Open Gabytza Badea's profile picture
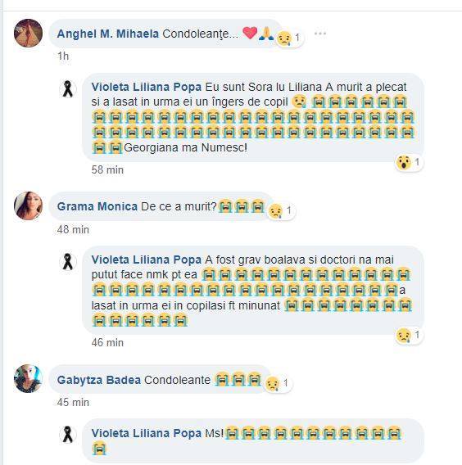Screen dimensions: 462x465 pyautogui.click(x=28, y=379)
